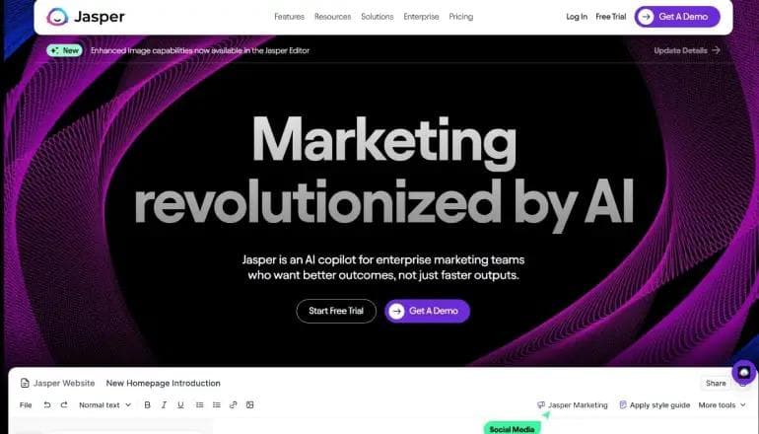This screenshot has height=434, width=759.
Task: Open the Update Details link
Action: click(x=687, y=50)
